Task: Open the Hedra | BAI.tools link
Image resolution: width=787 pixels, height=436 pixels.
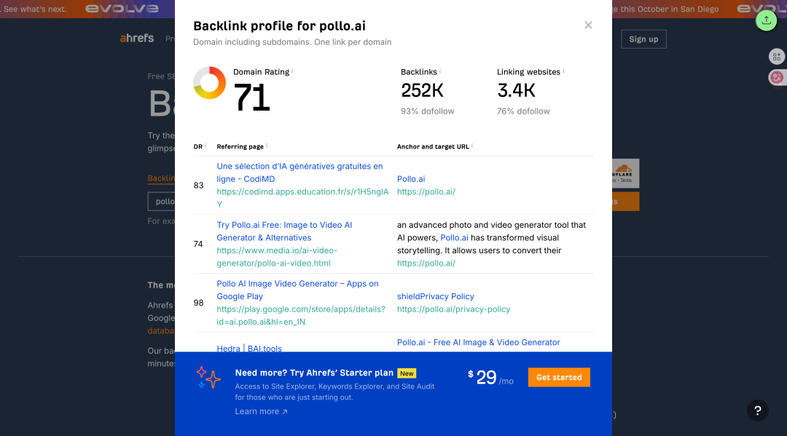Action: (x=249, y=348)
